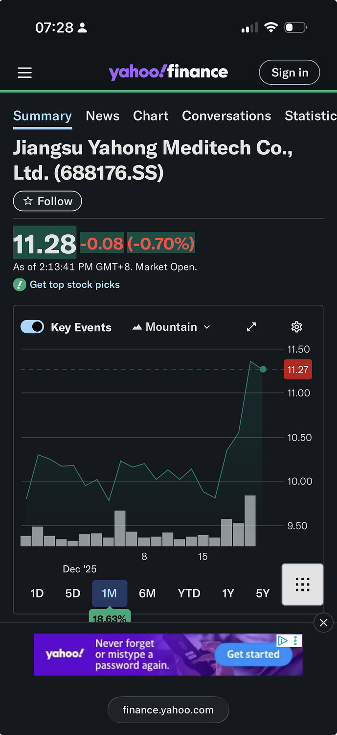Select the 6M time range
Screen dimensions: 337x735
pos(147,593)
